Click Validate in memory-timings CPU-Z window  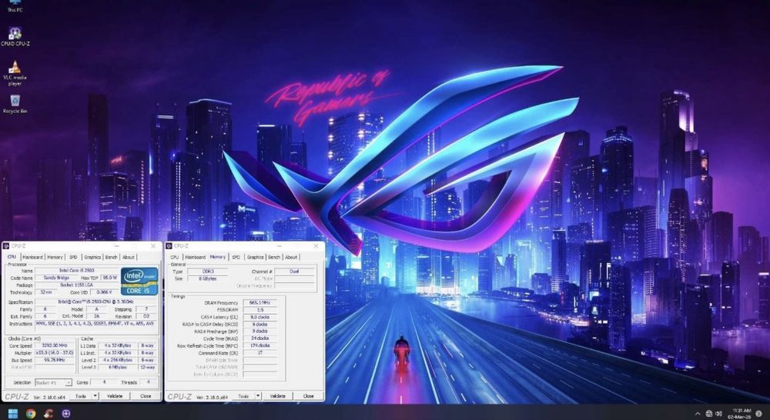click(278, 396)
